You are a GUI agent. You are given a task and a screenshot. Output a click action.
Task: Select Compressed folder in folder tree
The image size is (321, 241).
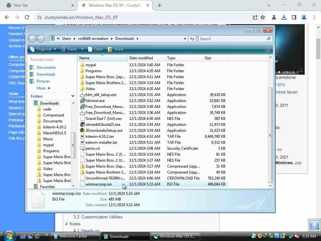point(53,115)
